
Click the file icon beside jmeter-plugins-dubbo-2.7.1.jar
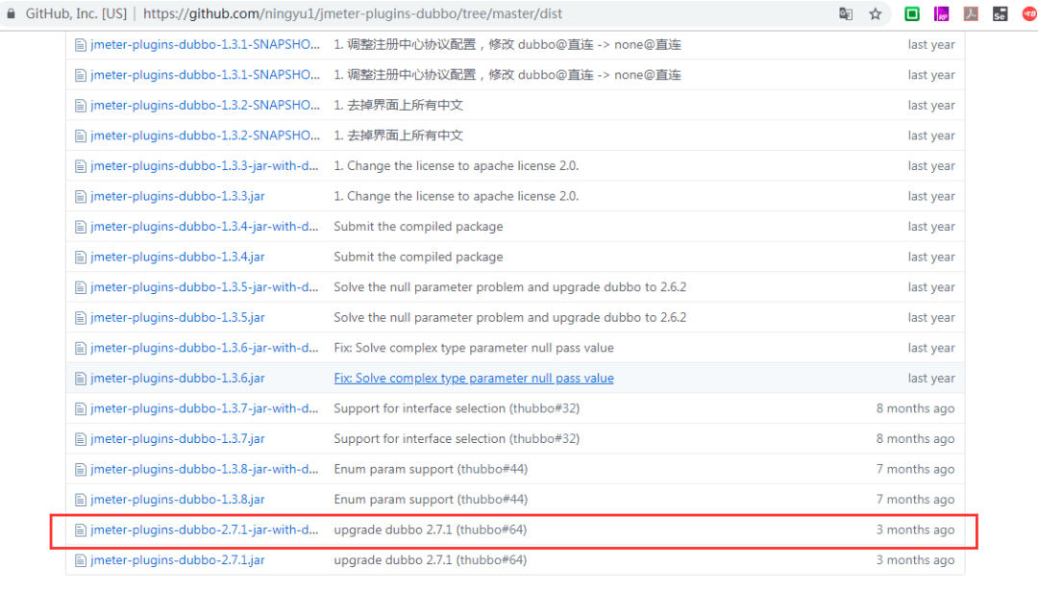point(81,560)
